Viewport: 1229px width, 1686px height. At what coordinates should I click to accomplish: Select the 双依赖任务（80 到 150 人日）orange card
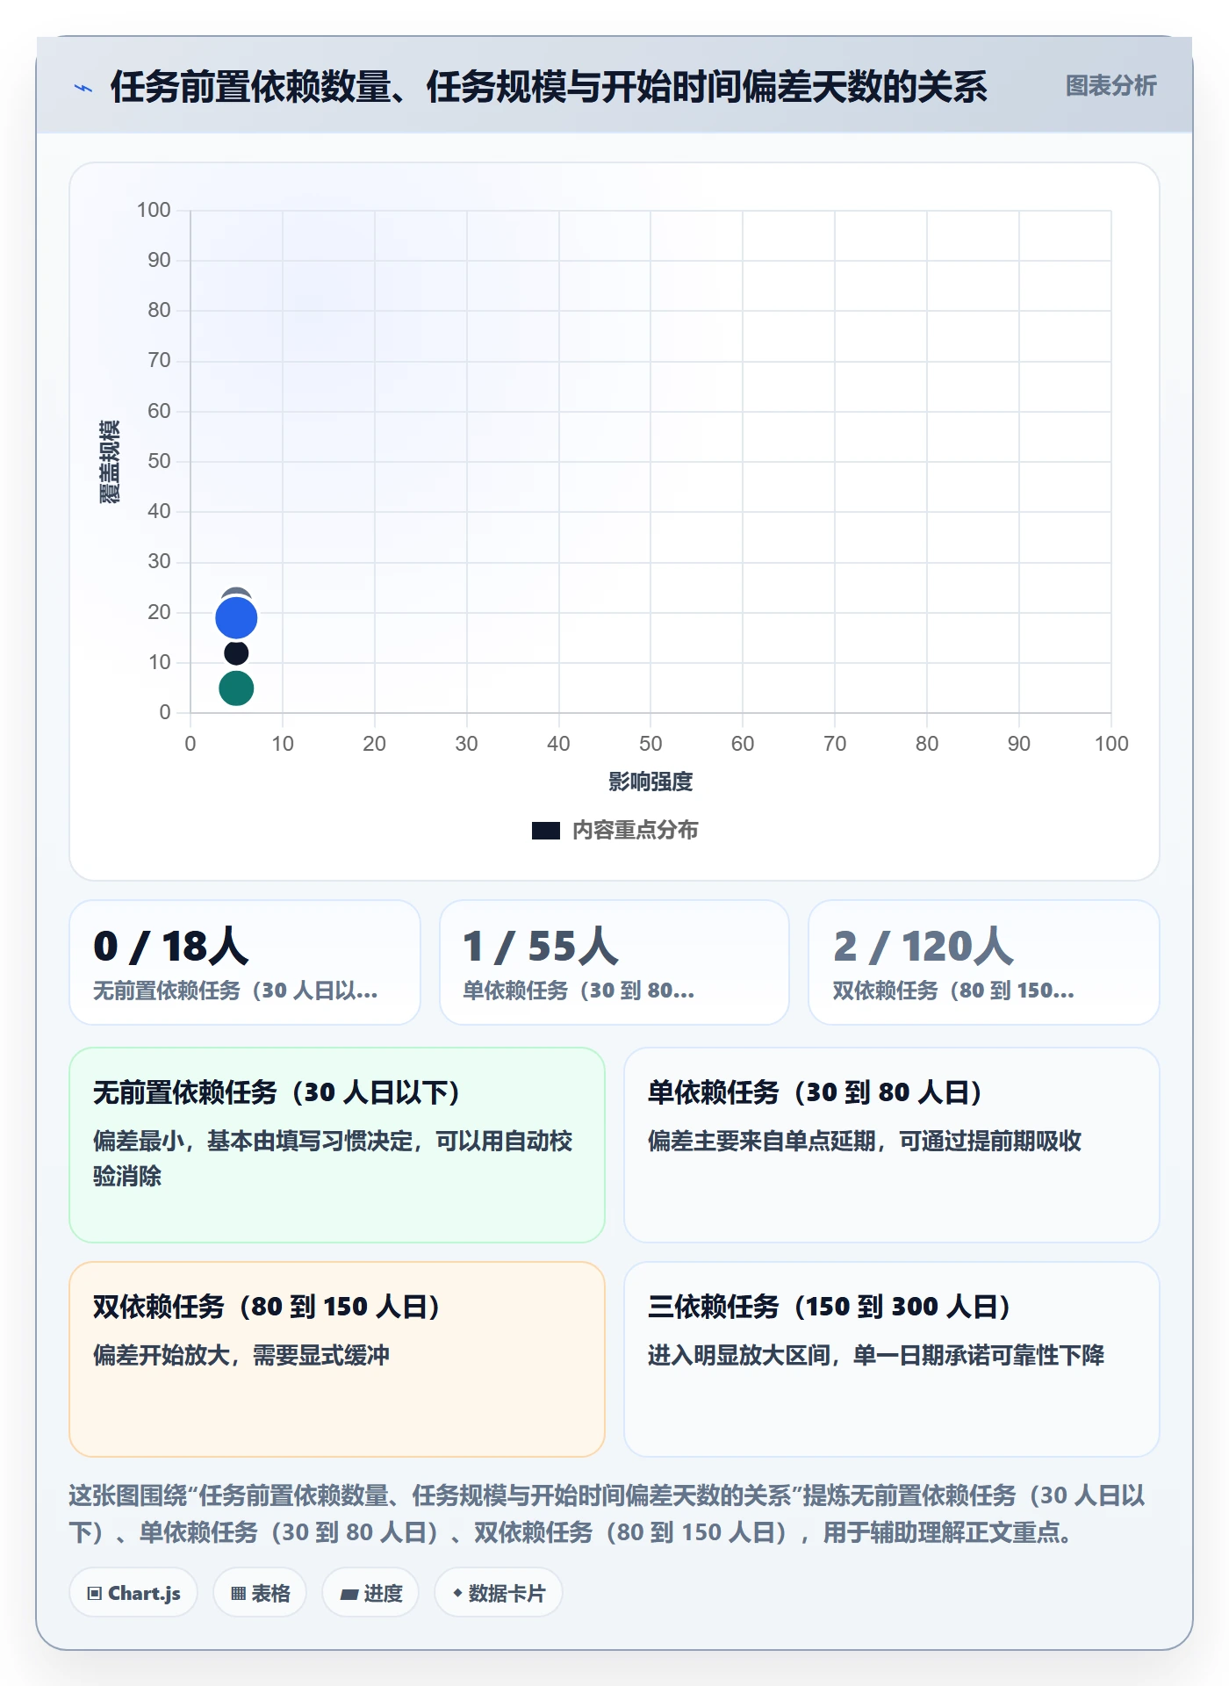coord(337,1359)
